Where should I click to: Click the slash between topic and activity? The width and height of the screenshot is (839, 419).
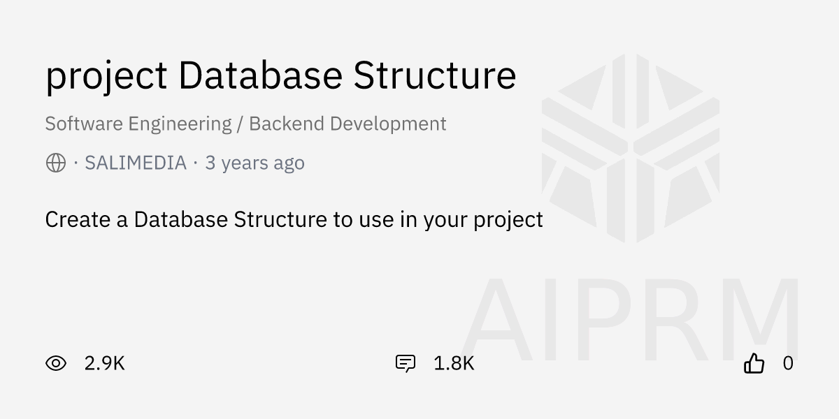(x=241, y=124)
